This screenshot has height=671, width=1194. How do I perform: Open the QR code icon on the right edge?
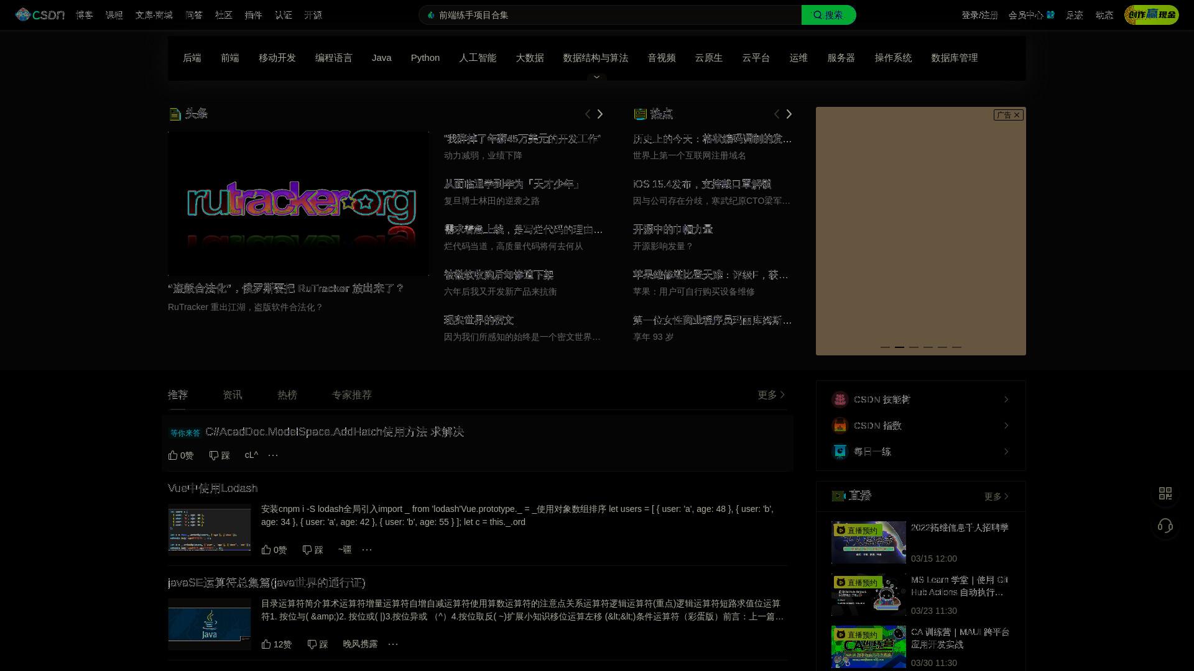click(x=1165, y=493)
